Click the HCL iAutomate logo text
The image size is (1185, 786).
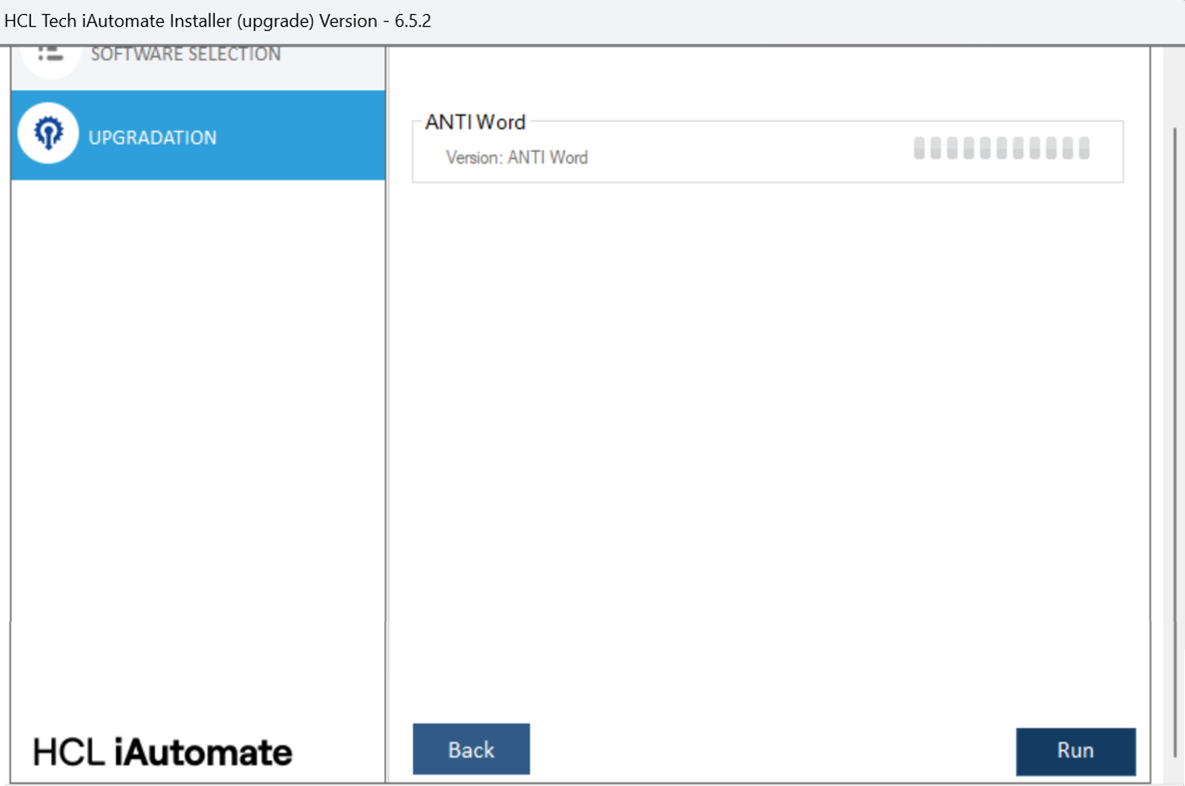pyautogui.click(x=163, y=752)
